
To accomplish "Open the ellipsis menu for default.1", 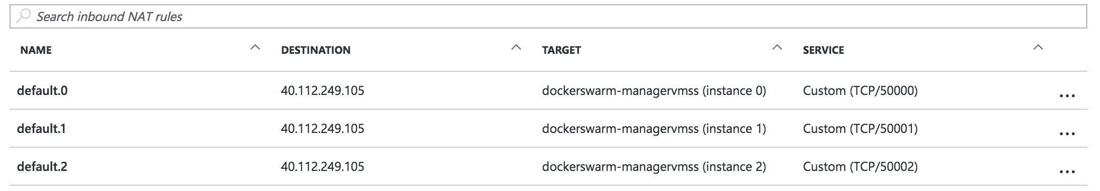I will pyautogui.click(x=1067, y=134).
